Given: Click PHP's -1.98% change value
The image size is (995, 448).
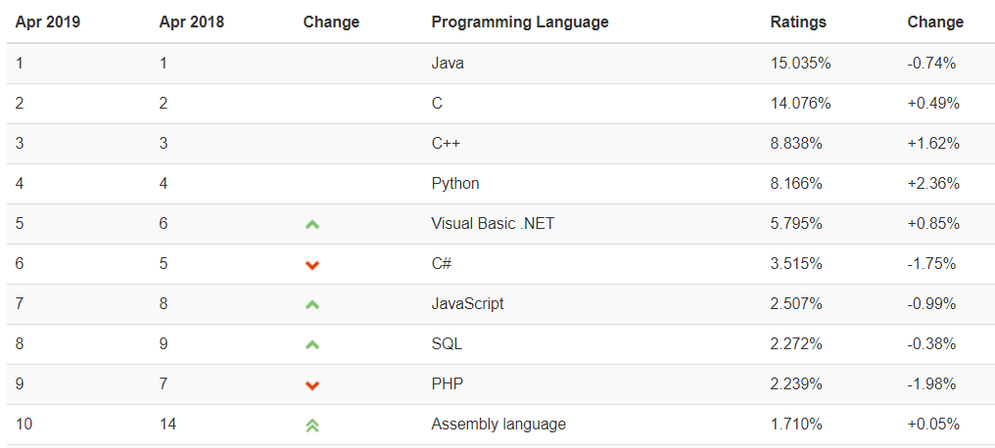Looking at the screenshot, I should click(931, 384).
